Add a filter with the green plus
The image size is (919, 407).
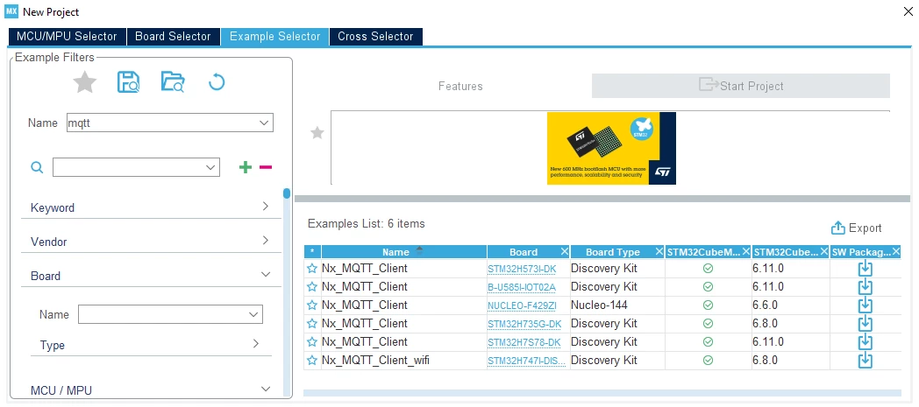246,167
